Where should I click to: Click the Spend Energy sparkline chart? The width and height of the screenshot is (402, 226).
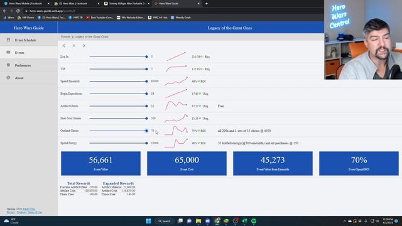176,143
